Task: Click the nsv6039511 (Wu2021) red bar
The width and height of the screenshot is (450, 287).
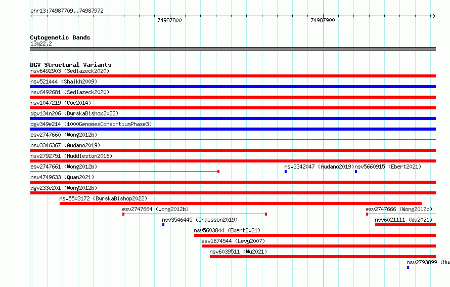Action: (x=323, y=257)
